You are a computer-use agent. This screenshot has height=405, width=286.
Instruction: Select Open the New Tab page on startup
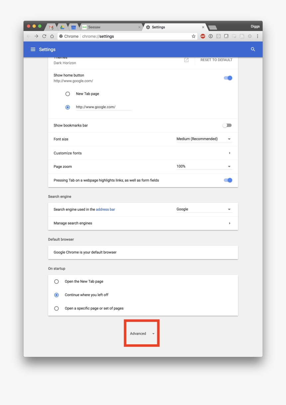point(57,282)
